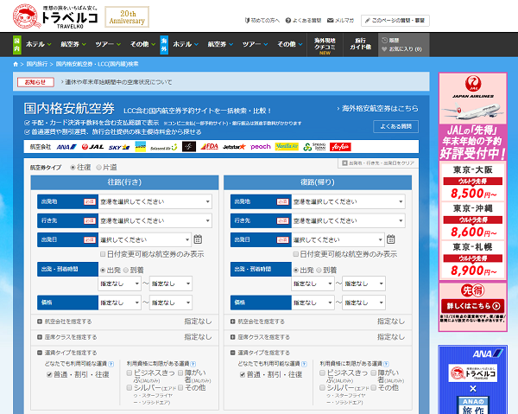
Task: Check return 日付変更可能な航空券のみ表示 checkbox
Action: pyautogui.click(x=295, y=254)
